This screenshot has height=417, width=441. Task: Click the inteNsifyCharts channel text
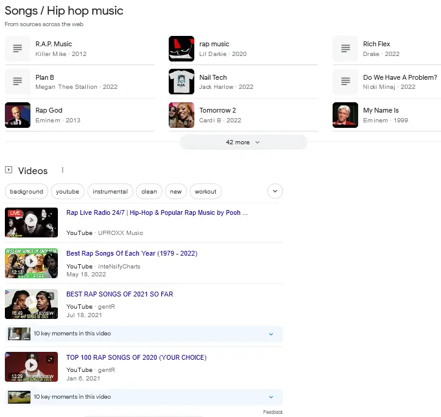pos(119,267)
